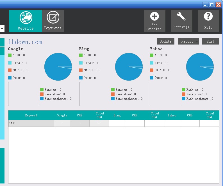Click Rank up legend under Google
Screen dimensions: 223x186
click(x=51, y=90)
